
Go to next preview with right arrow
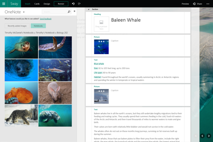pyautogui.click(x=209, y=136)
